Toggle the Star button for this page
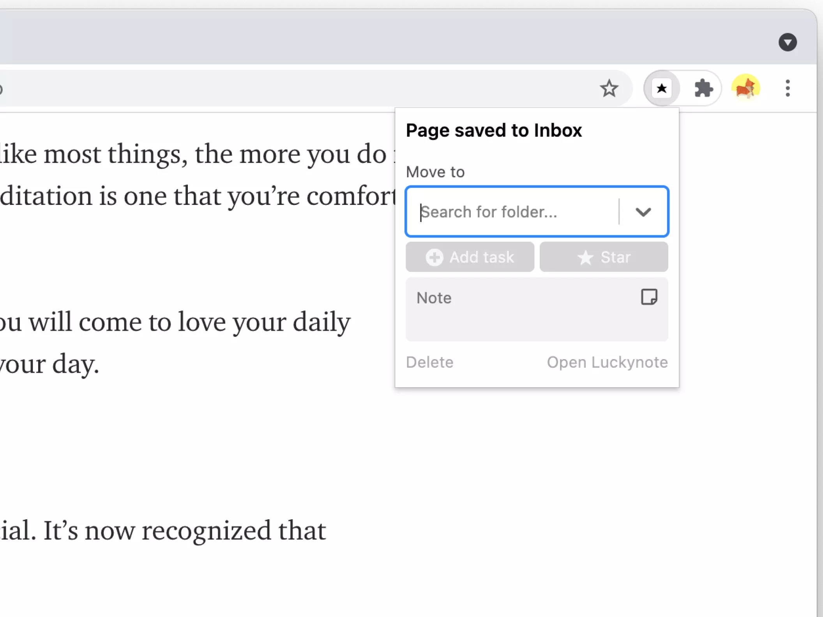 click(604, 257)
